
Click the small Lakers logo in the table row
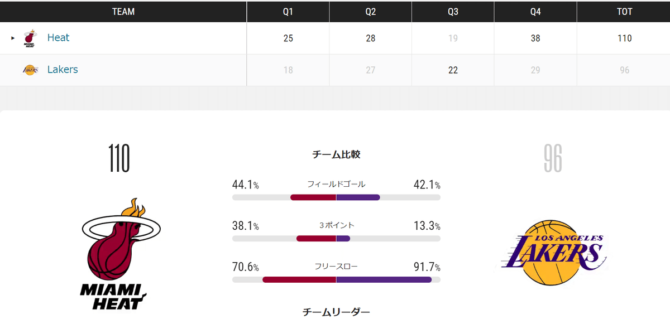(x=31, y=69)
